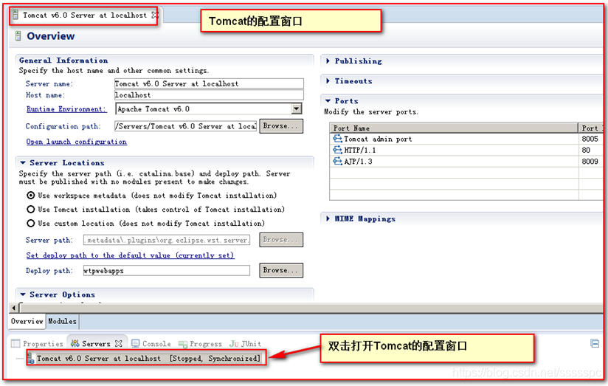Click the Server path input field
Viewport: 608px width, 386px height.
pos(167,240)
